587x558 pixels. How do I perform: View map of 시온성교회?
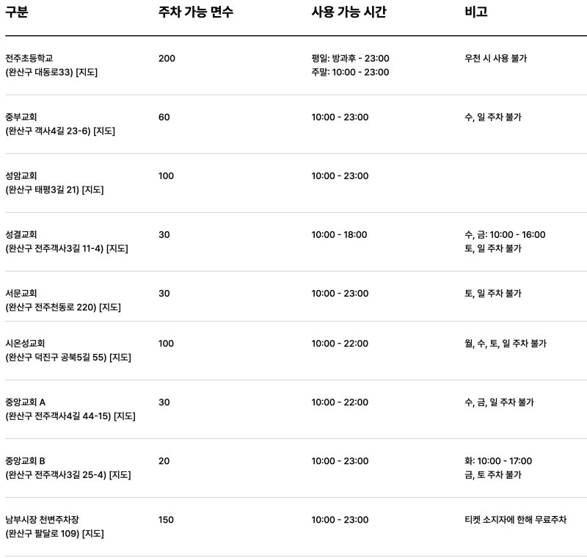120,358
